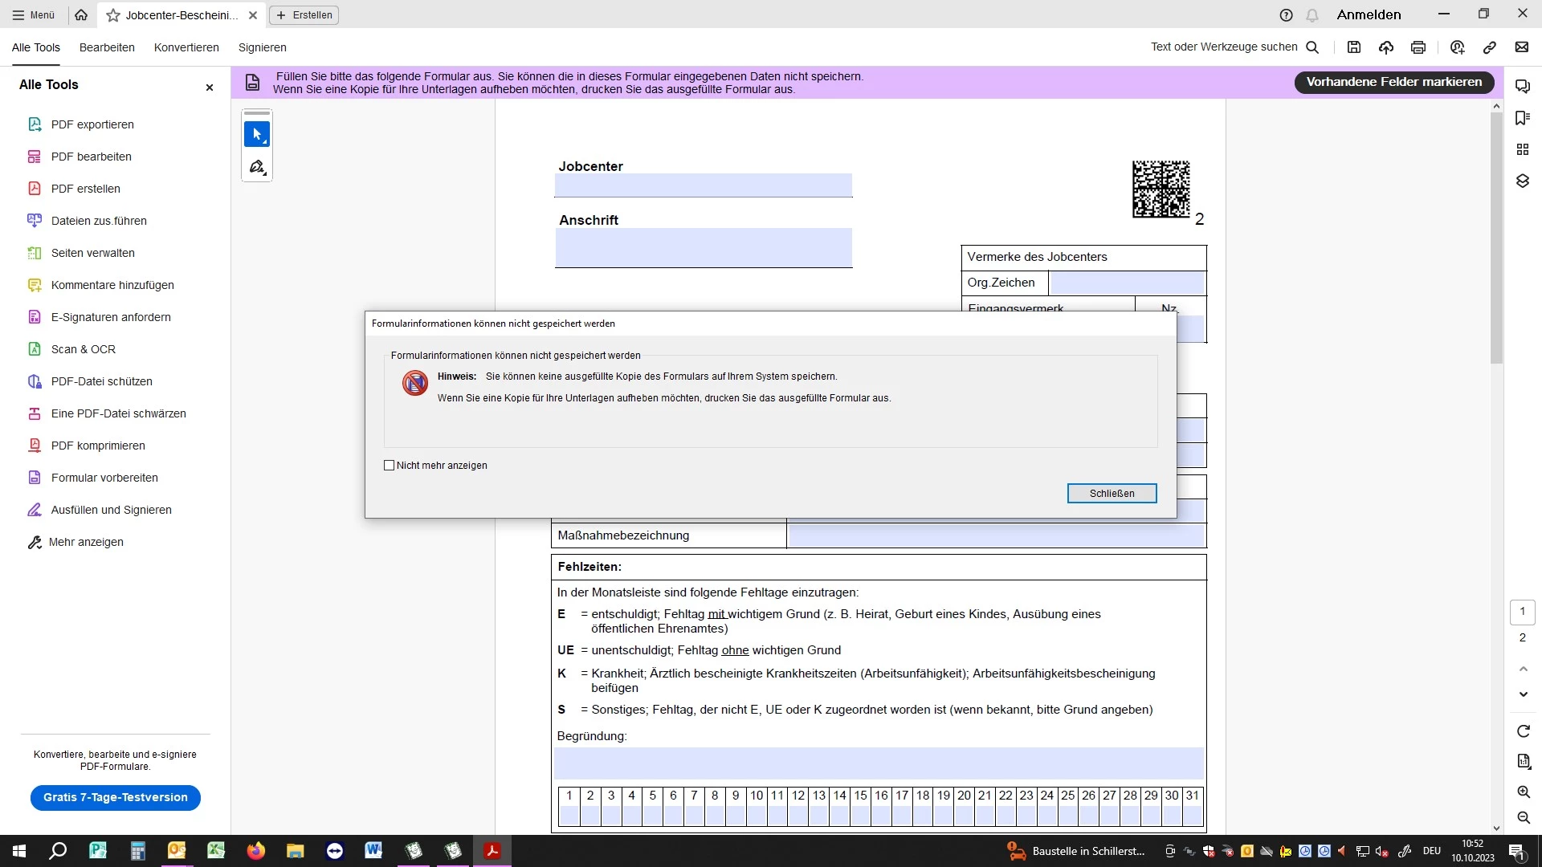Click the copy link icon
The height and width of the screenshot is (867, 1542).
pyautogui.click(x=1490, y=47)
